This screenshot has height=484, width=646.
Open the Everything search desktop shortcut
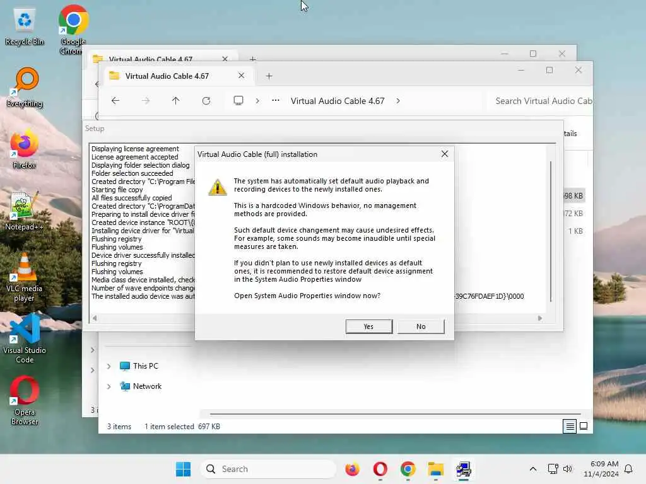25,88
